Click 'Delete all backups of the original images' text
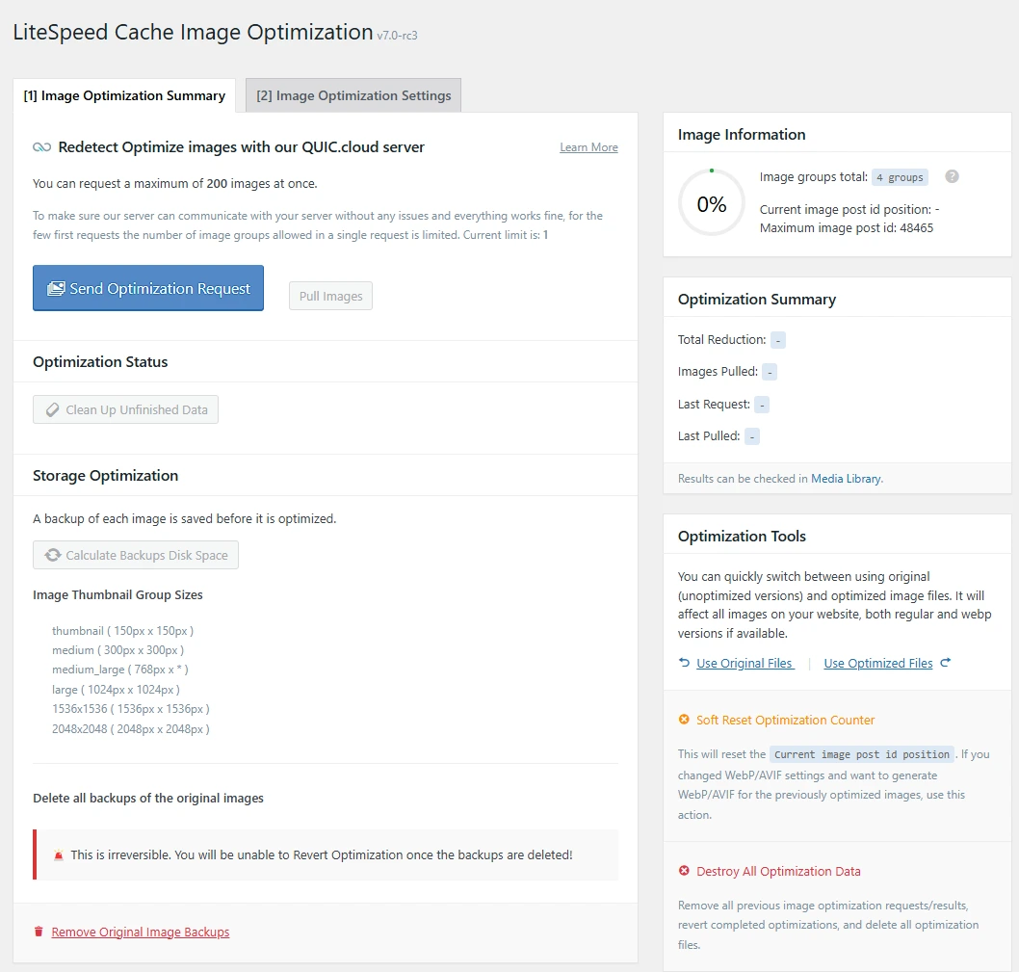The image size is (1019, 972). 148,798
